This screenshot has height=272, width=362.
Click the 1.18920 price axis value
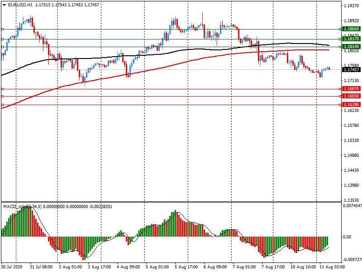pos(352,21)
